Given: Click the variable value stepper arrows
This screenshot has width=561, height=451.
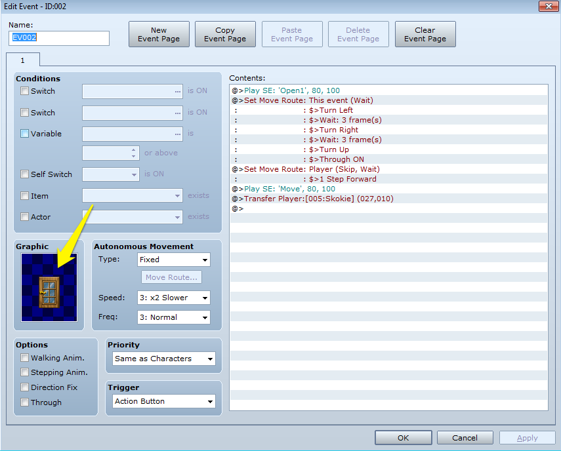Looking at the screenshot, I should point(133,153).
